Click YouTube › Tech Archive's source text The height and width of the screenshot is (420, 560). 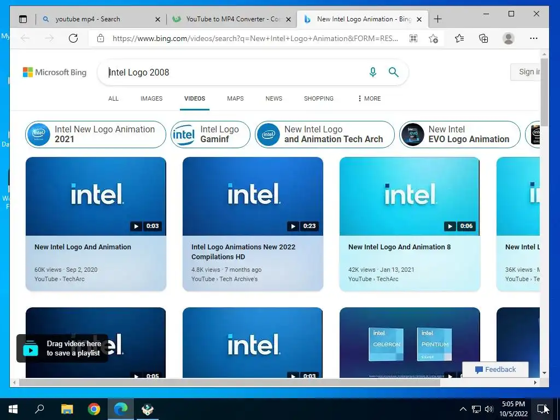pos(224,279)
